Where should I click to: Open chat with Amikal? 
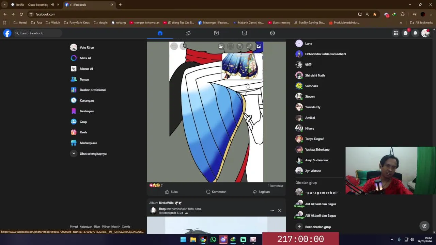[x=310, y=118]
